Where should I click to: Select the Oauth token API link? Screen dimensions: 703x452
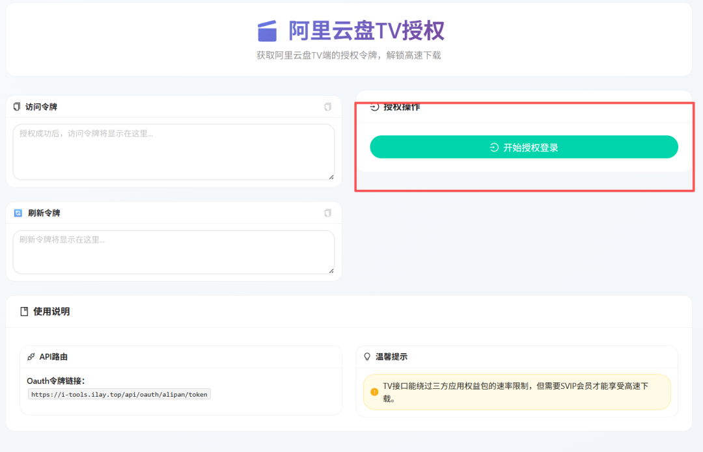click(118, 393)
